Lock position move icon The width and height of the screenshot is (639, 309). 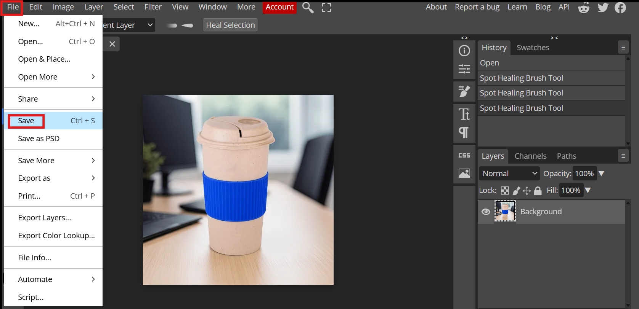pos(527,191)
